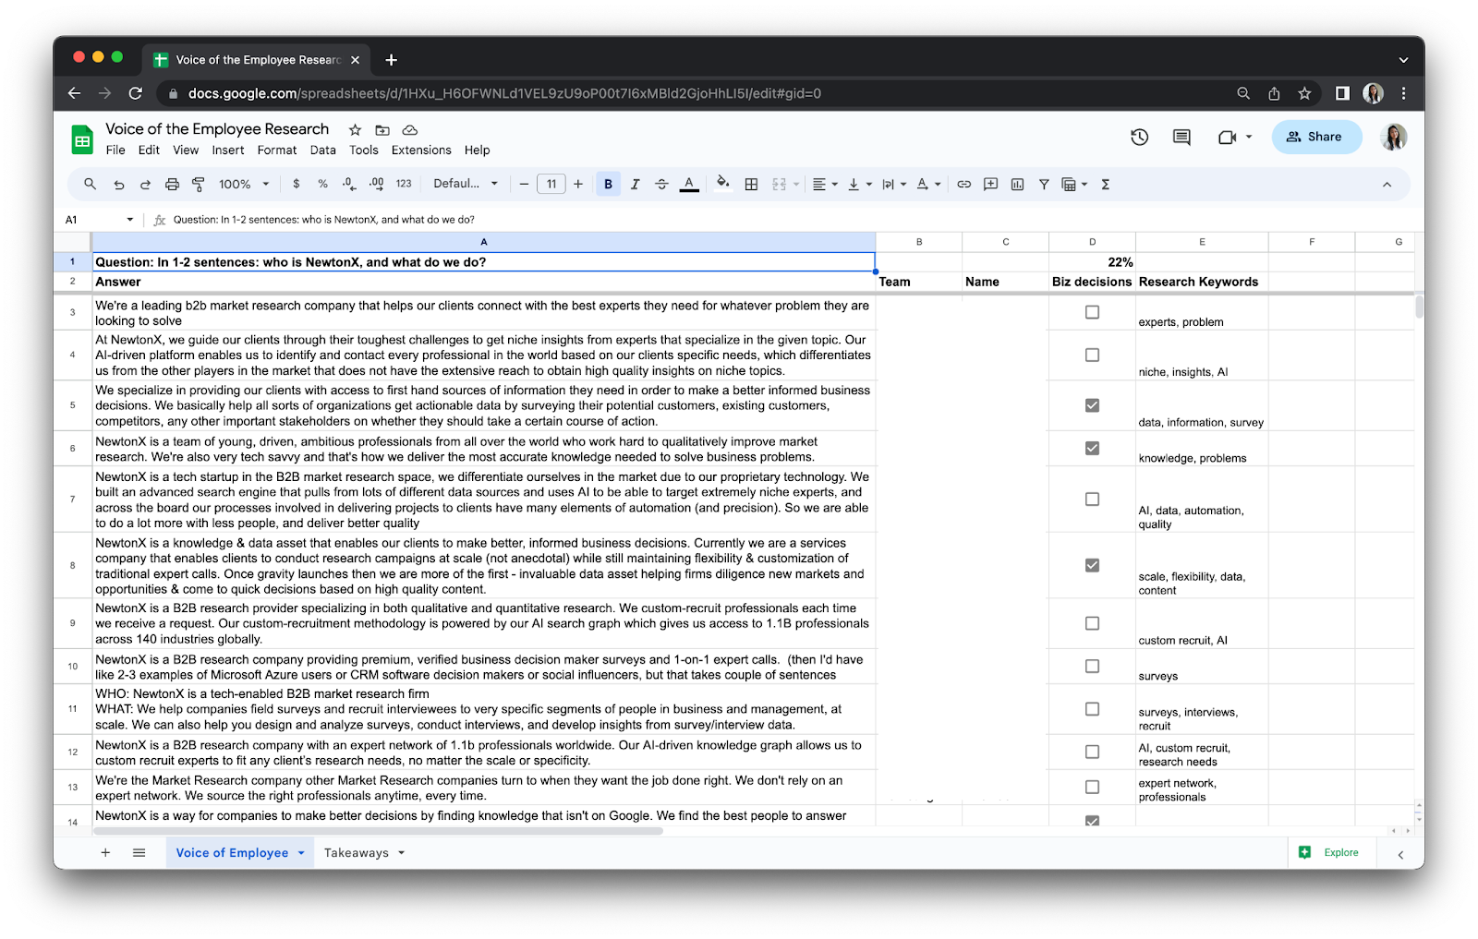The height and width of the screenshot is (939, 1478).
Task: Click the Share button
Action: point(1316,137)
